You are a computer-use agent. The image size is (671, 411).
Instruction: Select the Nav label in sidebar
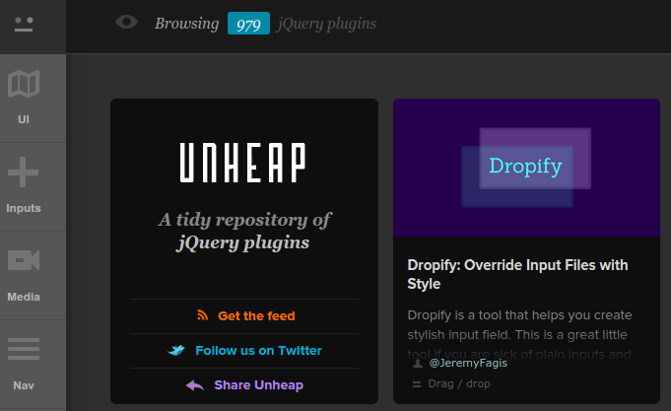click(24, 385)
